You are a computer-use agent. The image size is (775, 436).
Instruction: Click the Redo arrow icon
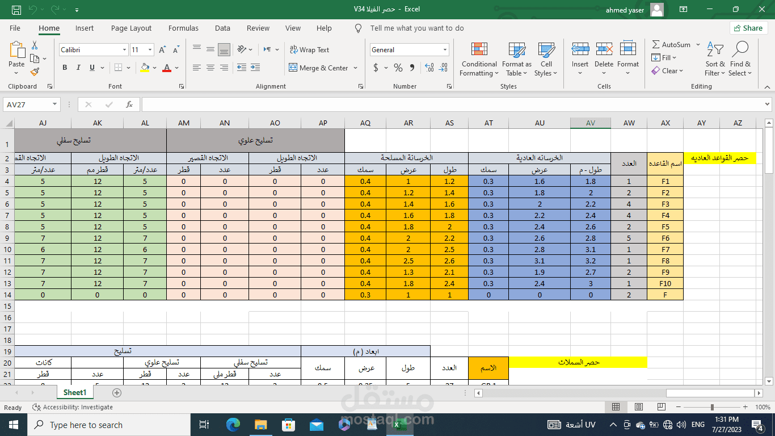[54, 10]
